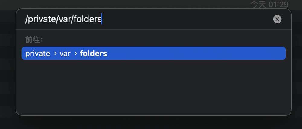Click the separator line beneath the path field
This screenshot has width=302, height=129.
pyautogui.click(x=153, y=29)
